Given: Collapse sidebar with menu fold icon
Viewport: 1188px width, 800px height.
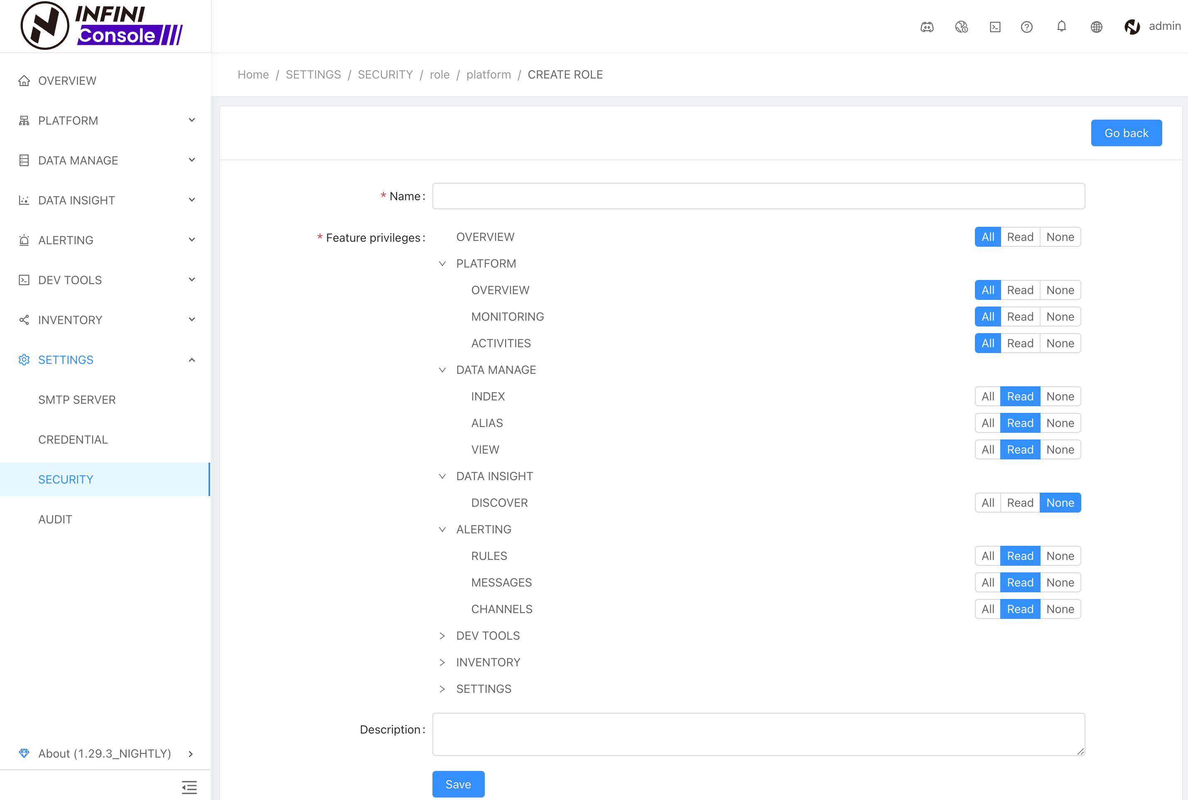Looking at the screenshot, I should (x=189, y=787).
